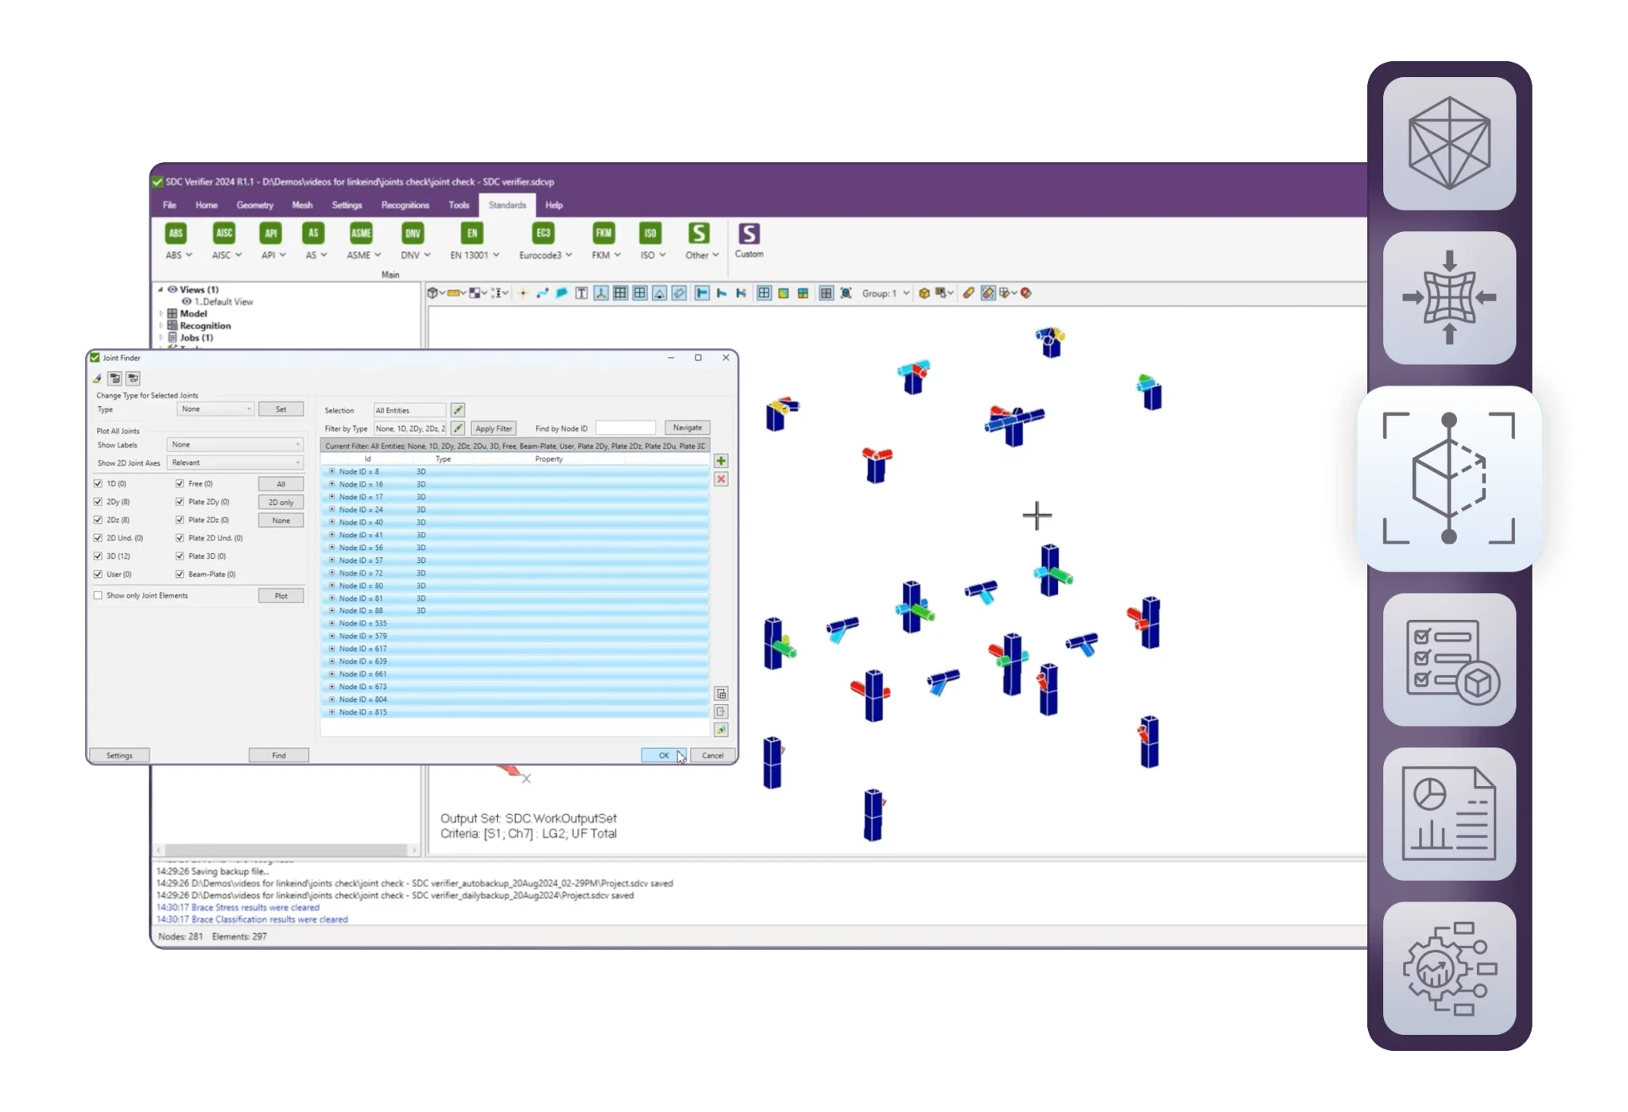Click the Apply Filter button
Screen dimensions: 1628x1112
[494, 428]
